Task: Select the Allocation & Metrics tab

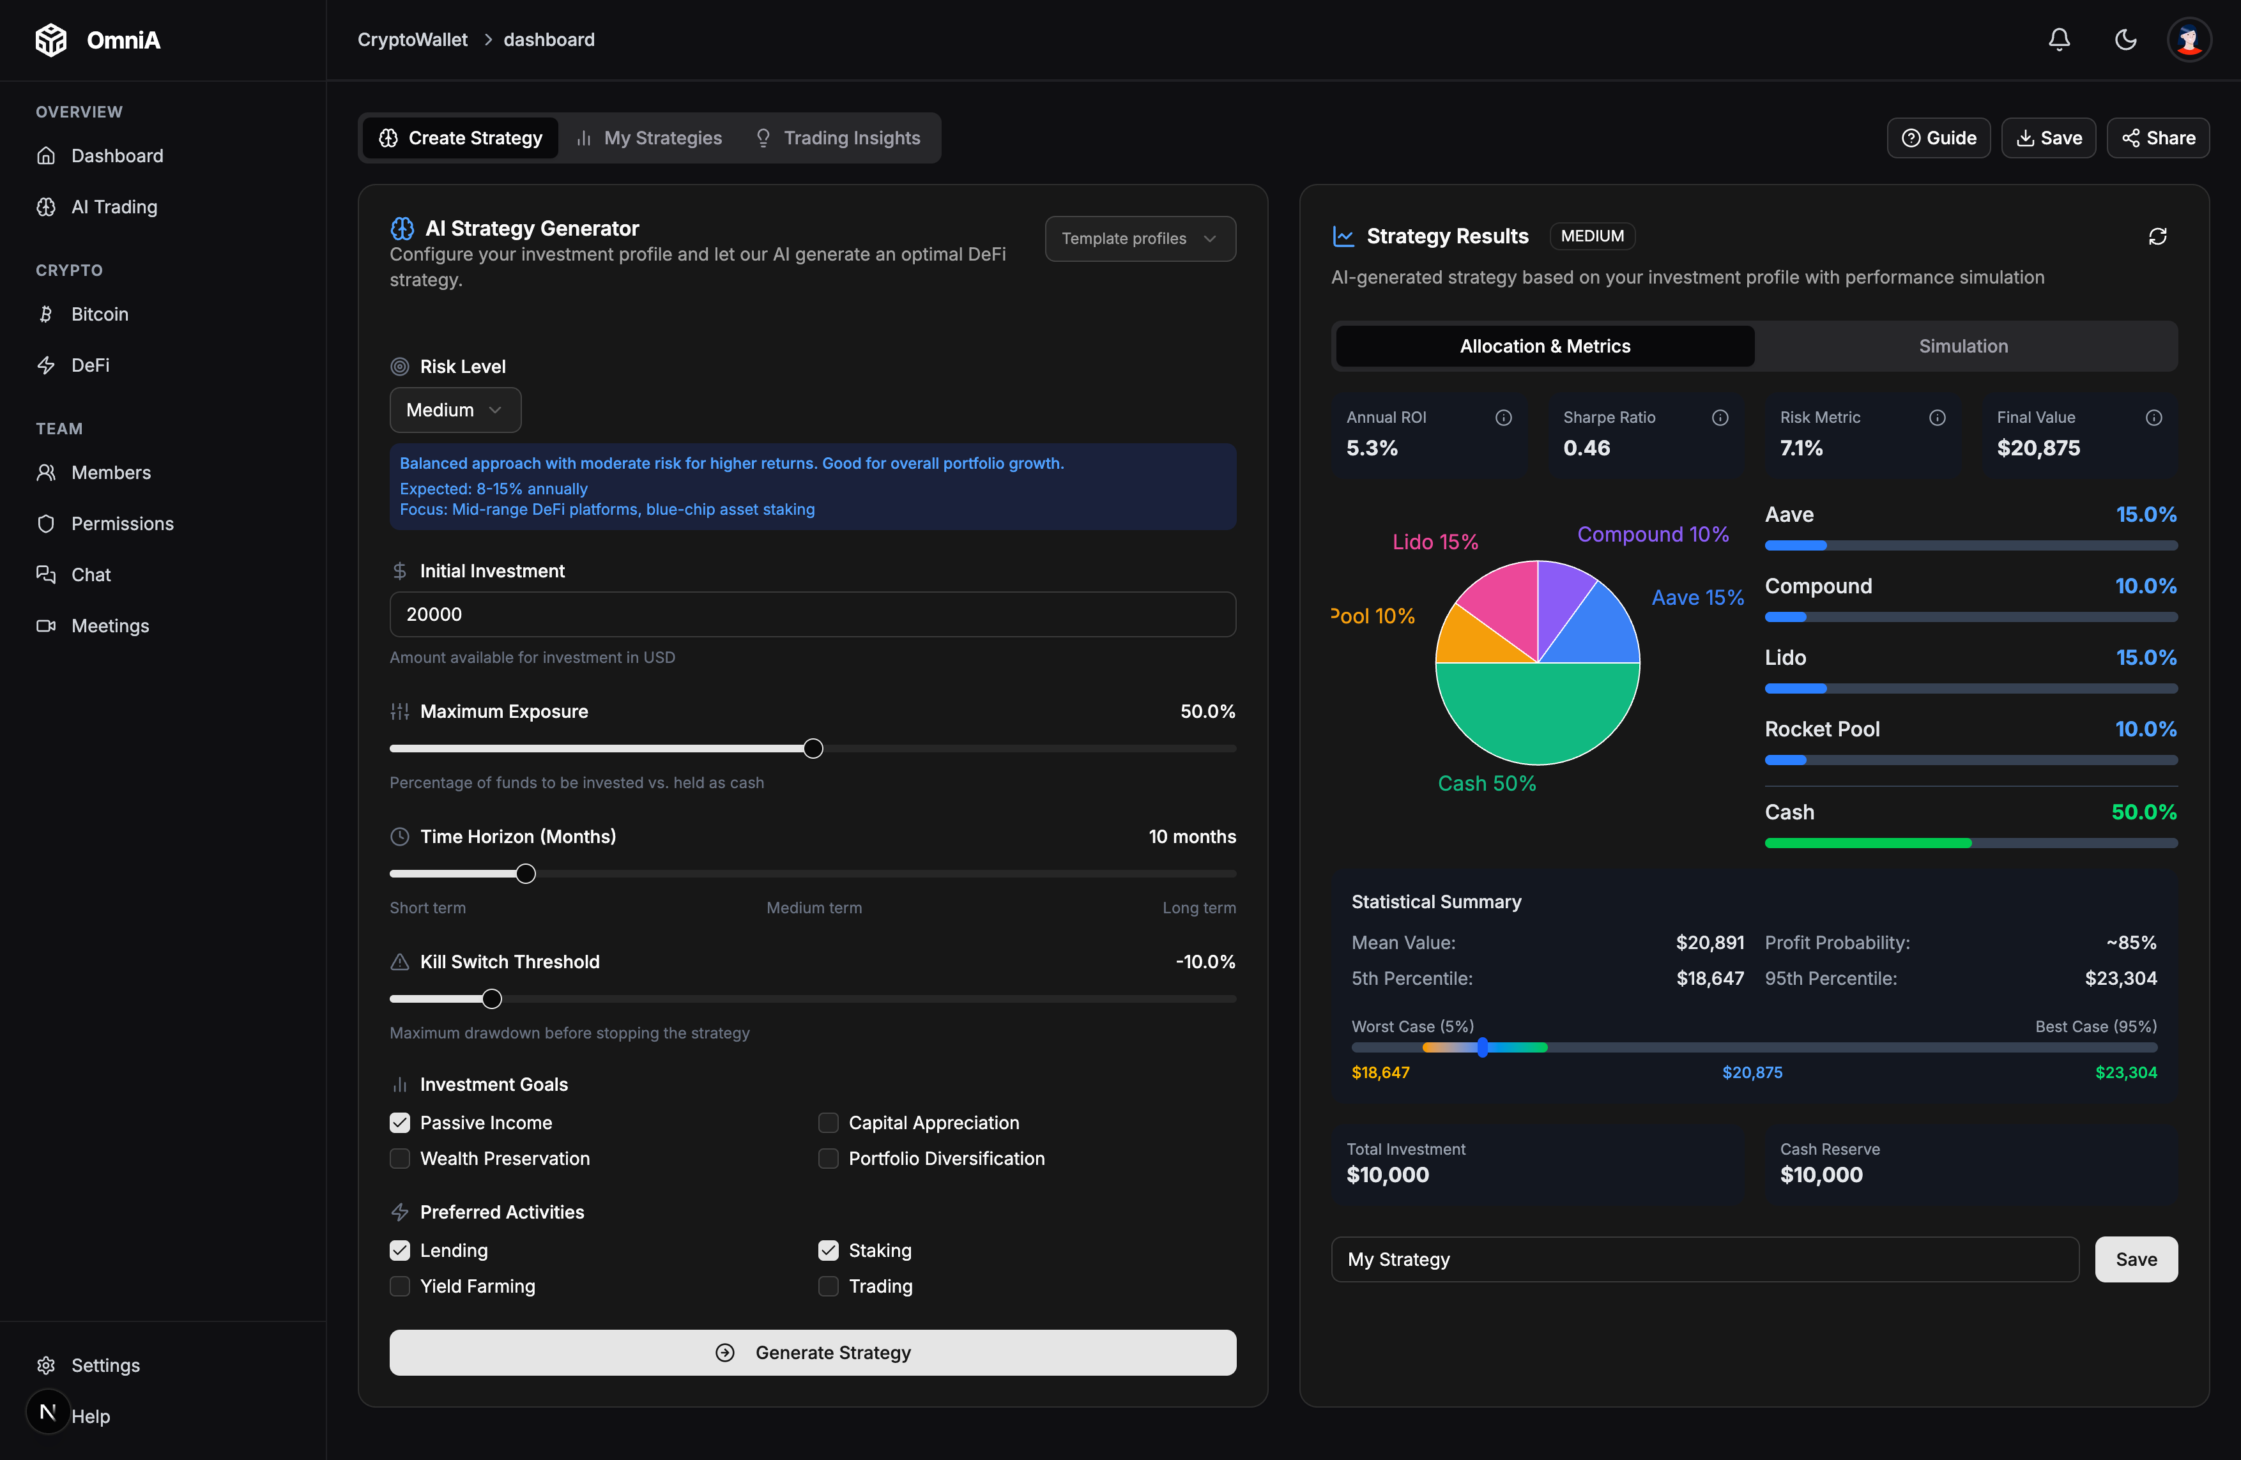Action: 1544,346
